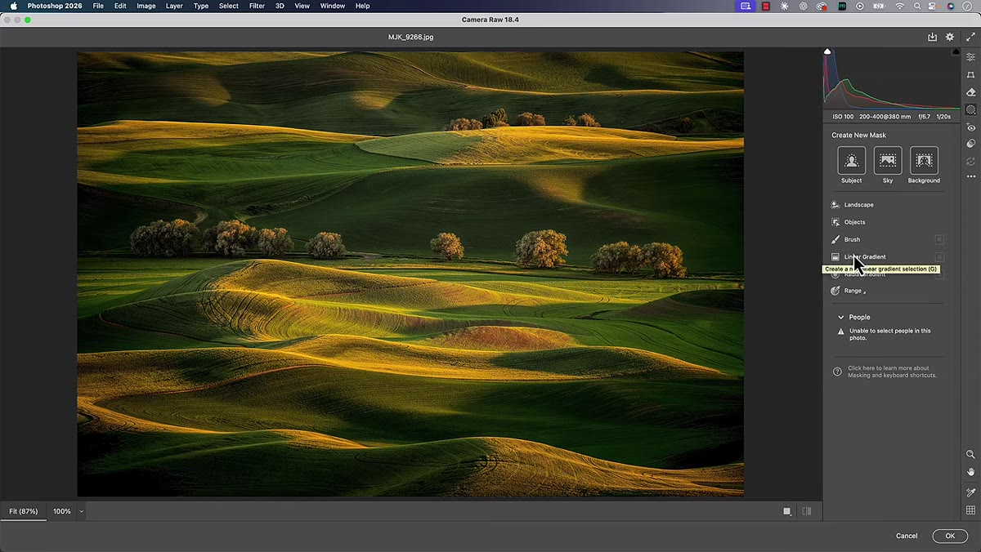Toggle the color sampler eyedropper tool
981x552 pixels.
pyautogui.click(x=970, y=492)
